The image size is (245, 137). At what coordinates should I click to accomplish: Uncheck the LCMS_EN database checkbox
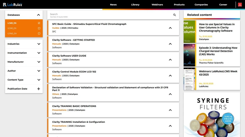[x=39, y=23]
